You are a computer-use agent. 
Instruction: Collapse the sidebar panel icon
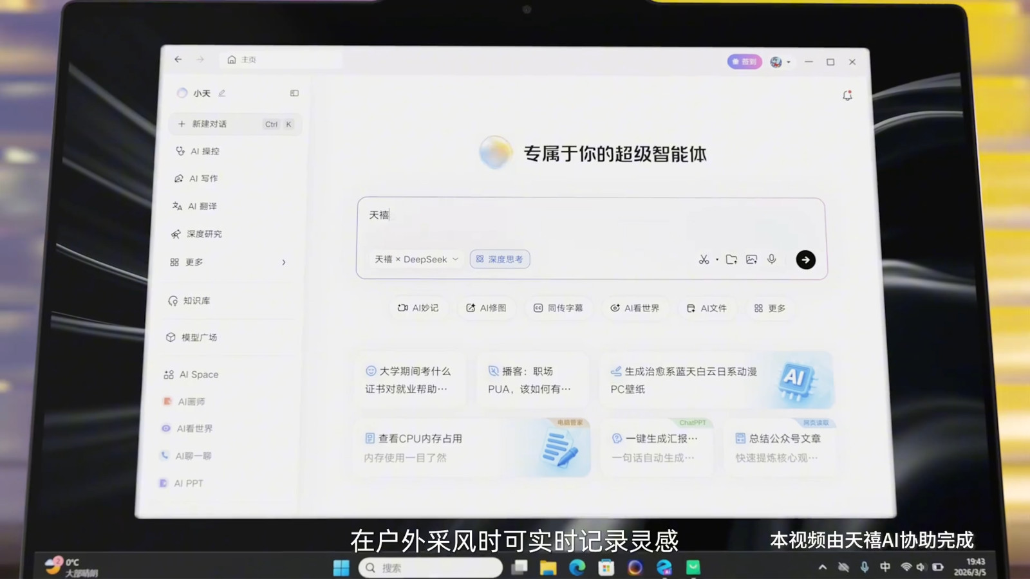click(294, 93)
